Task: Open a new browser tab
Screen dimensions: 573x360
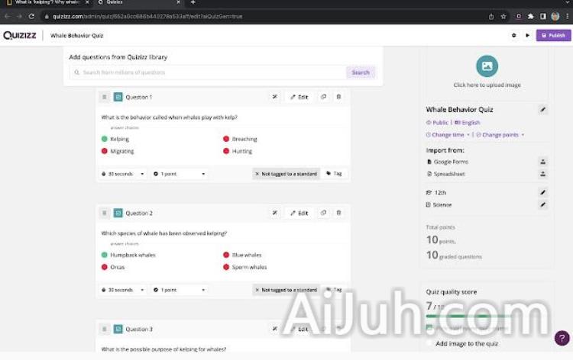Action: pos(193,2)
